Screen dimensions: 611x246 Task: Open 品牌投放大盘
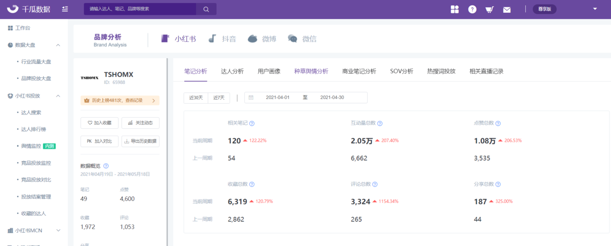pos(36,79)
